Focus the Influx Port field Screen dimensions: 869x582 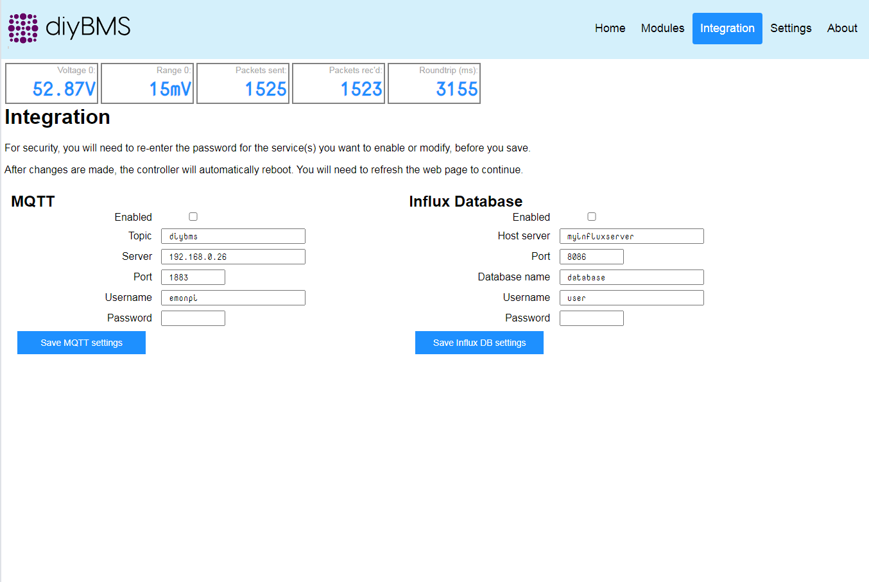592,257
